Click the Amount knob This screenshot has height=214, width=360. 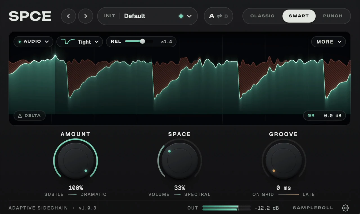tap(76, 161)
